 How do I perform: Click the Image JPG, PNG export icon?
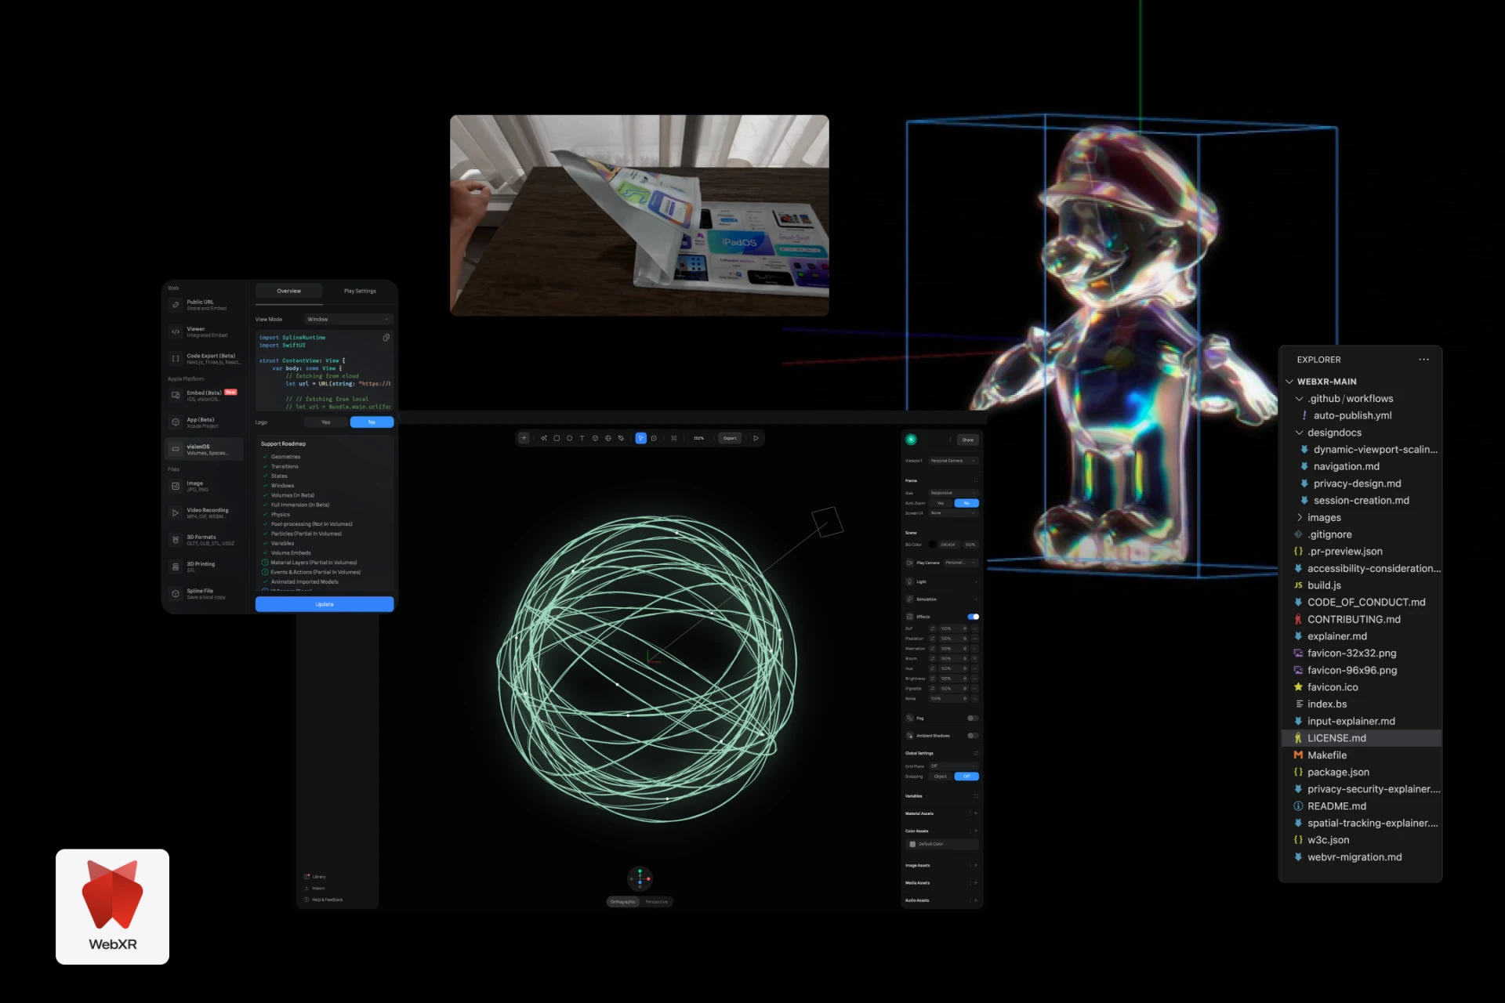(176, 486)
